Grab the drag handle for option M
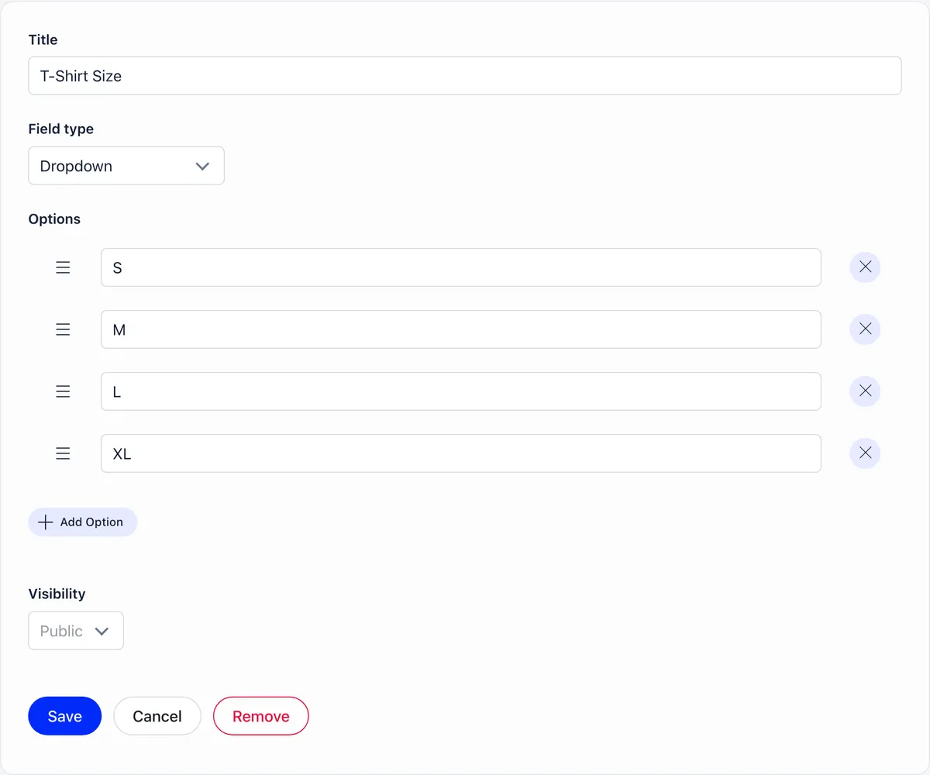The width and height of the screenshot is (930, 775). point(63,329)
